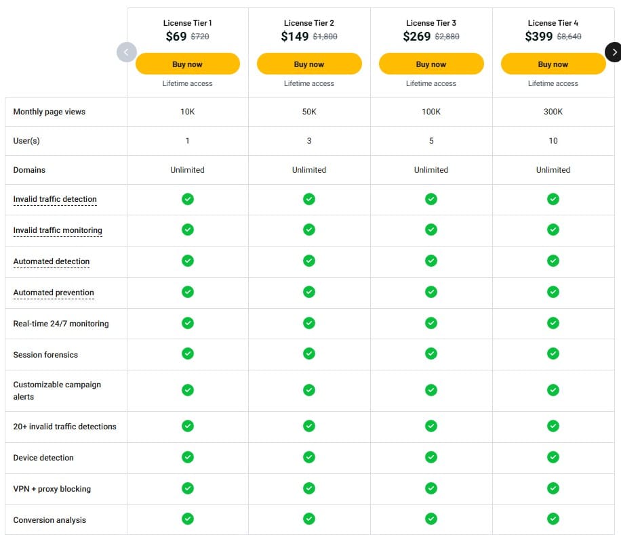Select the License Tier 2 column header
The height and width of the screenshot is (535, 621).
[x=309, y=23]
